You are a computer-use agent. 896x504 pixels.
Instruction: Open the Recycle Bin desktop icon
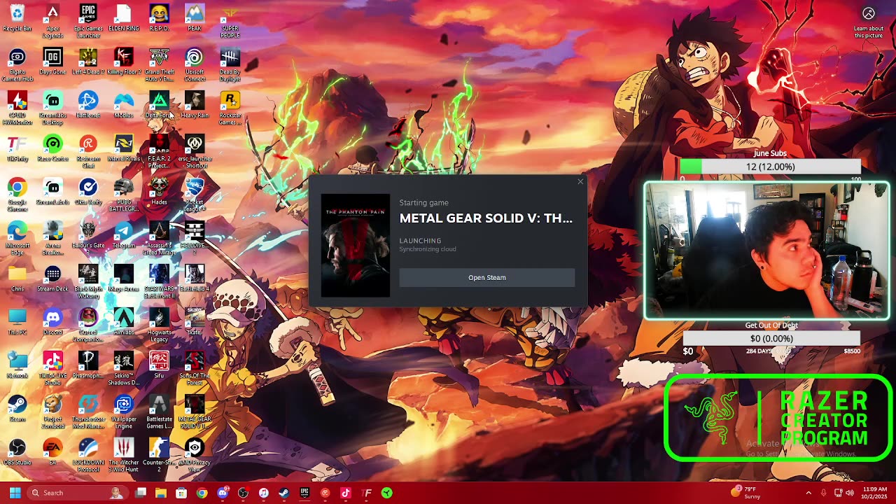(x=17, y=19)
